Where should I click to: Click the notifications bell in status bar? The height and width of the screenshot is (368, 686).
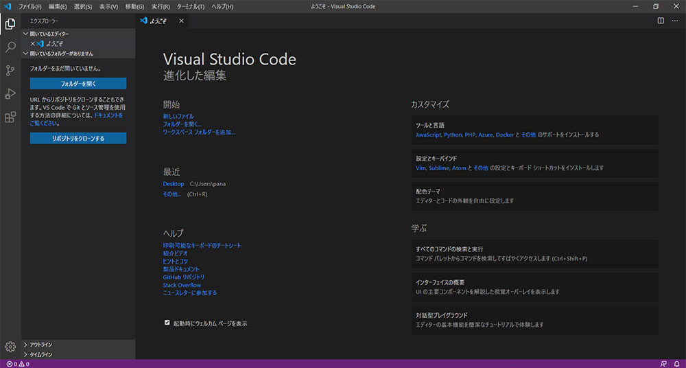(x=676, y=364)
